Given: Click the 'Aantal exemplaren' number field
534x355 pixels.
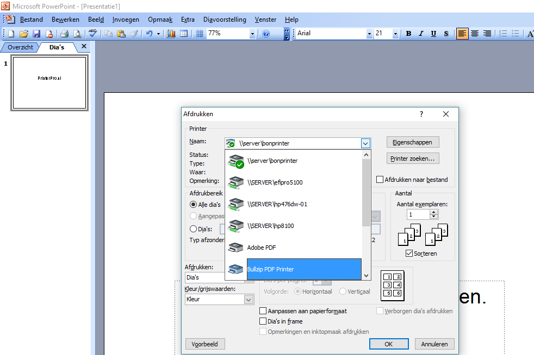Looking at the screenshot, I should point(419,214).
